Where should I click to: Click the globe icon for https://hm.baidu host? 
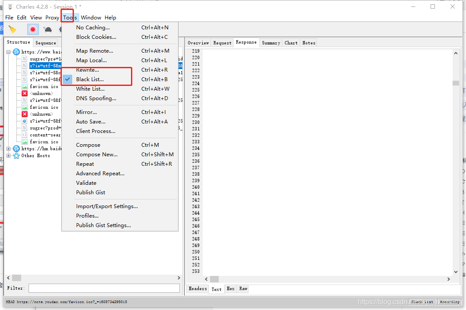click(16, 149)
